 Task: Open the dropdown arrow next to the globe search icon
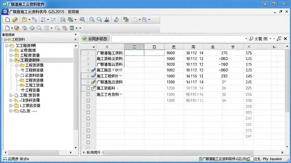pyautogui.click(x=149, y=20)
